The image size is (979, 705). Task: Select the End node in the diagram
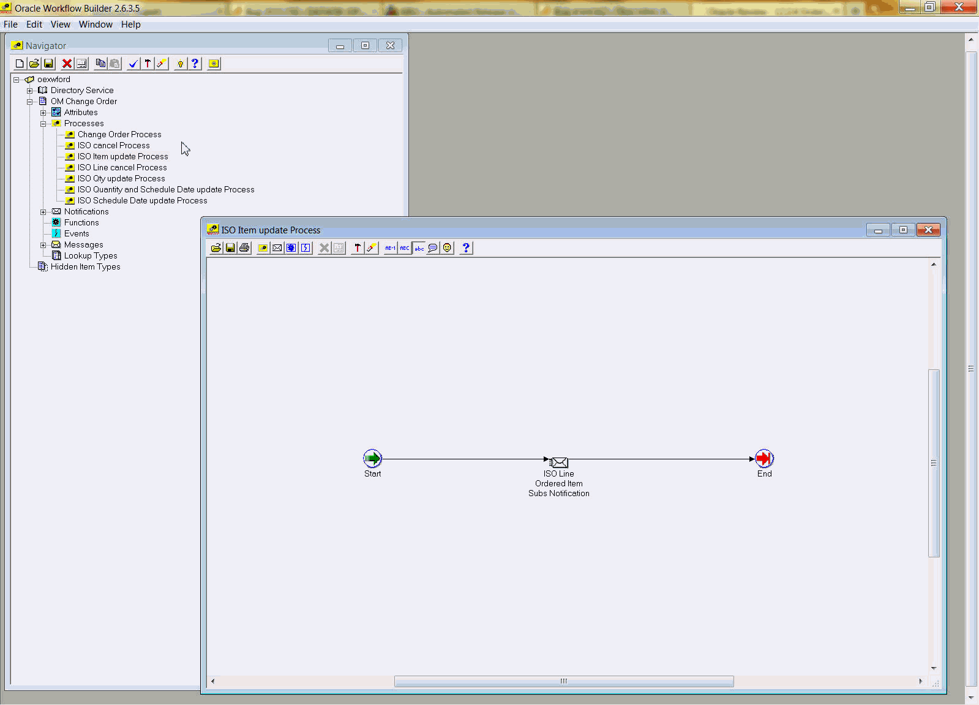pos(764,458)
